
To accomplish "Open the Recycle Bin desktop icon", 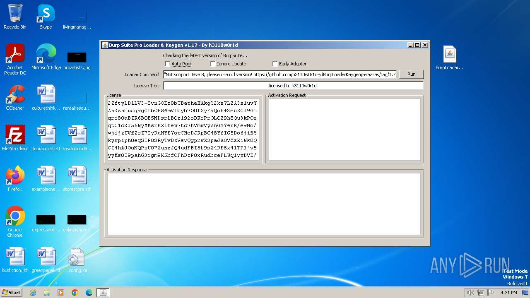I will tap(15, 17).
